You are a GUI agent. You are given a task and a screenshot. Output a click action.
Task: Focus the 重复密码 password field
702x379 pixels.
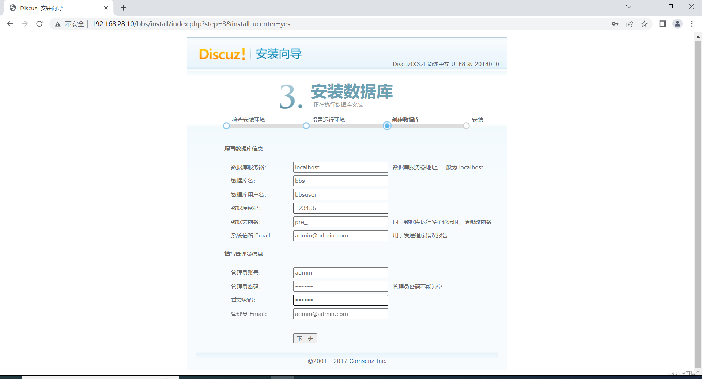[340, 300]
